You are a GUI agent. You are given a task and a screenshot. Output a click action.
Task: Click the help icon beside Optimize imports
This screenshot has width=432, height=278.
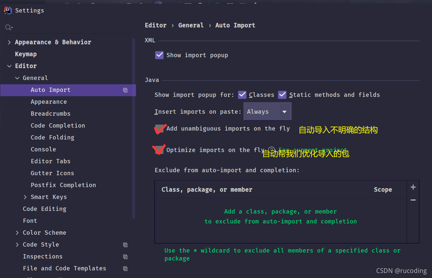point(271,150)
